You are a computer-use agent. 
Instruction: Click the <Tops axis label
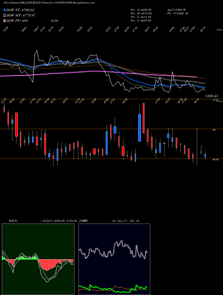point(219,30)
